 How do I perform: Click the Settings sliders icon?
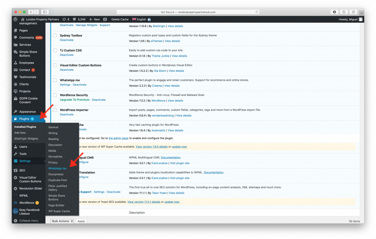(15, 161)
